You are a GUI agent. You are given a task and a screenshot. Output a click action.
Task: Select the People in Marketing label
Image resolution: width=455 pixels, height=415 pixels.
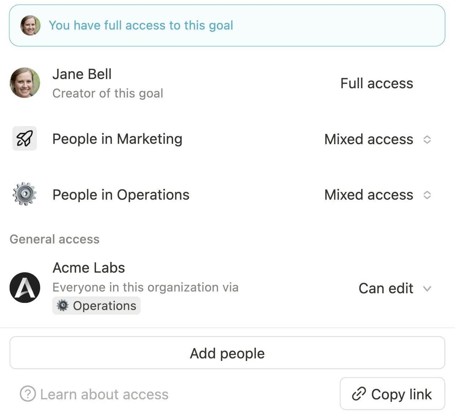(x=117, y=139)
